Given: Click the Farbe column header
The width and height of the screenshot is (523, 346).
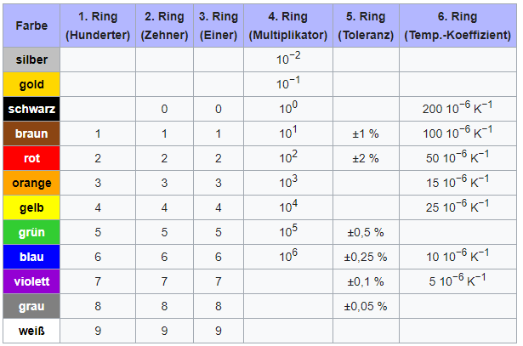Looking at the screenshot, I should click(31, 26).
